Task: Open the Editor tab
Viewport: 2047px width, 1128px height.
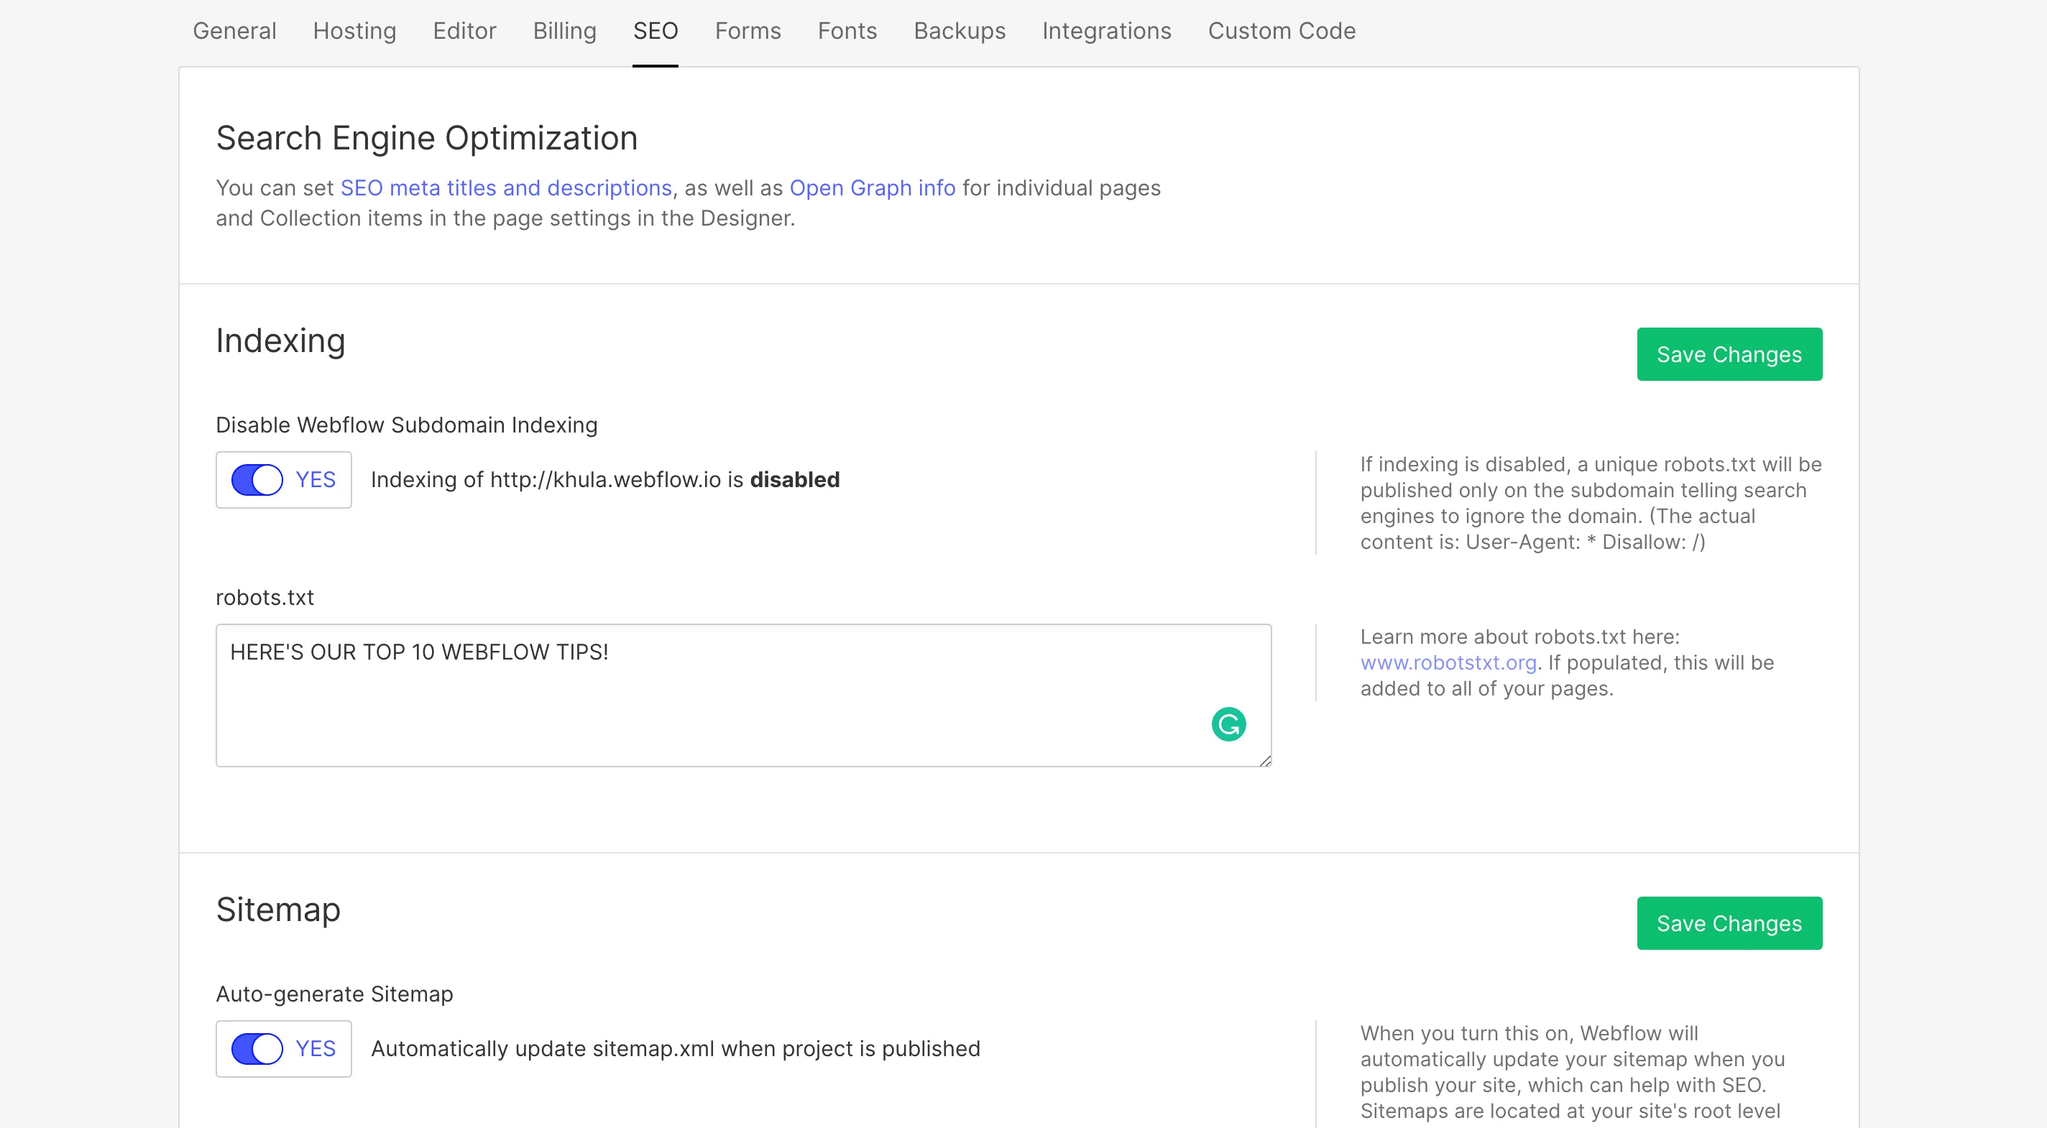Action: click(464, 31)
